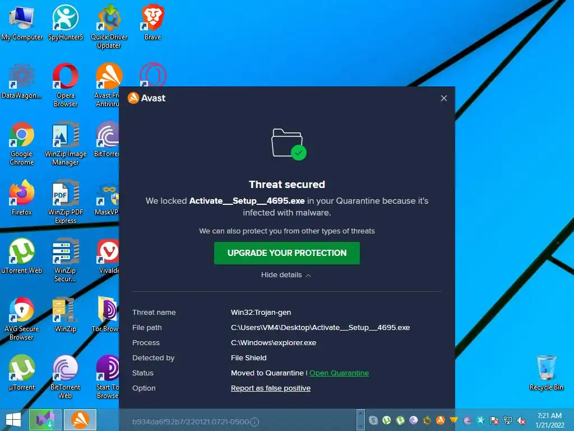Open network icon in system tray
The width and height of the screenshot is (574, 431).
tap(508, 420)
